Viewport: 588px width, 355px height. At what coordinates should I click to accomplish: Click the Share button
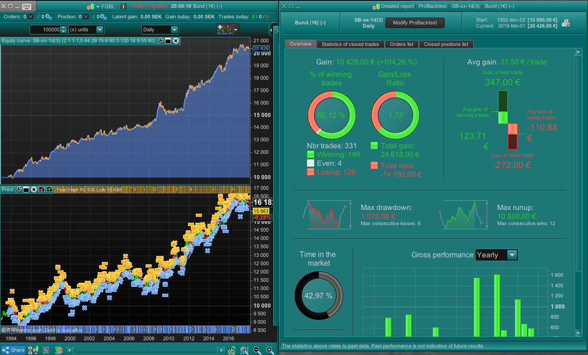(x=13, y=350)
